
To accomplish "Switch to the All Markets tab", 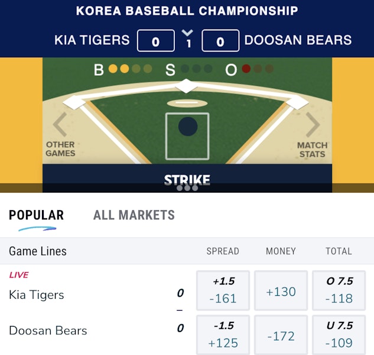I will [x=134, y=215].
